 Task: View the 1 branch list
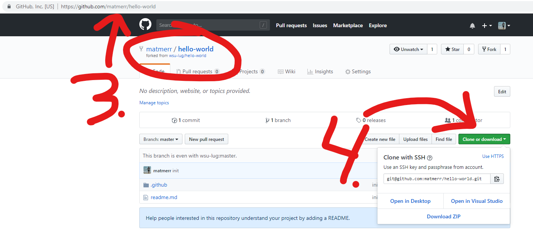point(278,120)
